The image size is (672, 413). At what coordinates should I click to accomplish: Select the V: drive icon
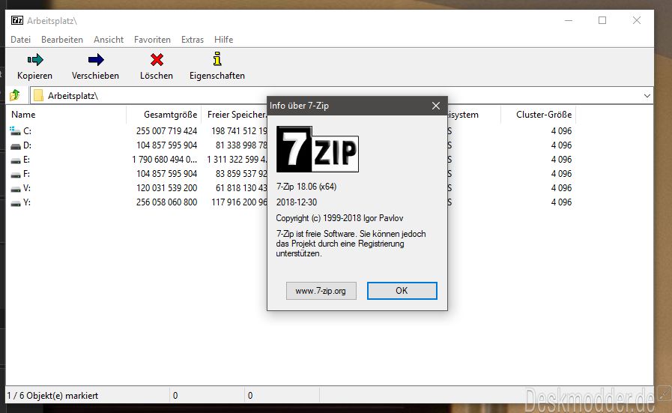pos(16,189)
